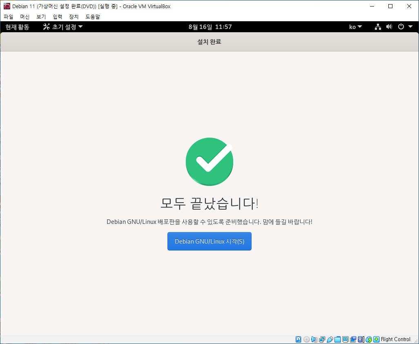The width and height of the screenshot is (419, 344).
Task: Click the Debian GNU/Linux 시작(S) button
Action: pos(209,241)
